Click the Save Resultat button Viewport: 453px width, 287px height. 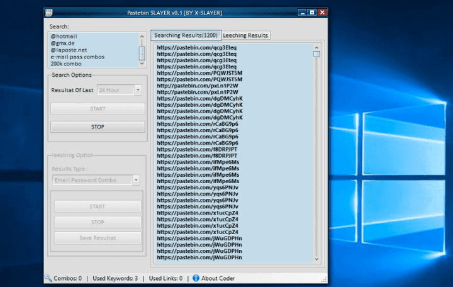pyautogui.click(x=98, y=238)
